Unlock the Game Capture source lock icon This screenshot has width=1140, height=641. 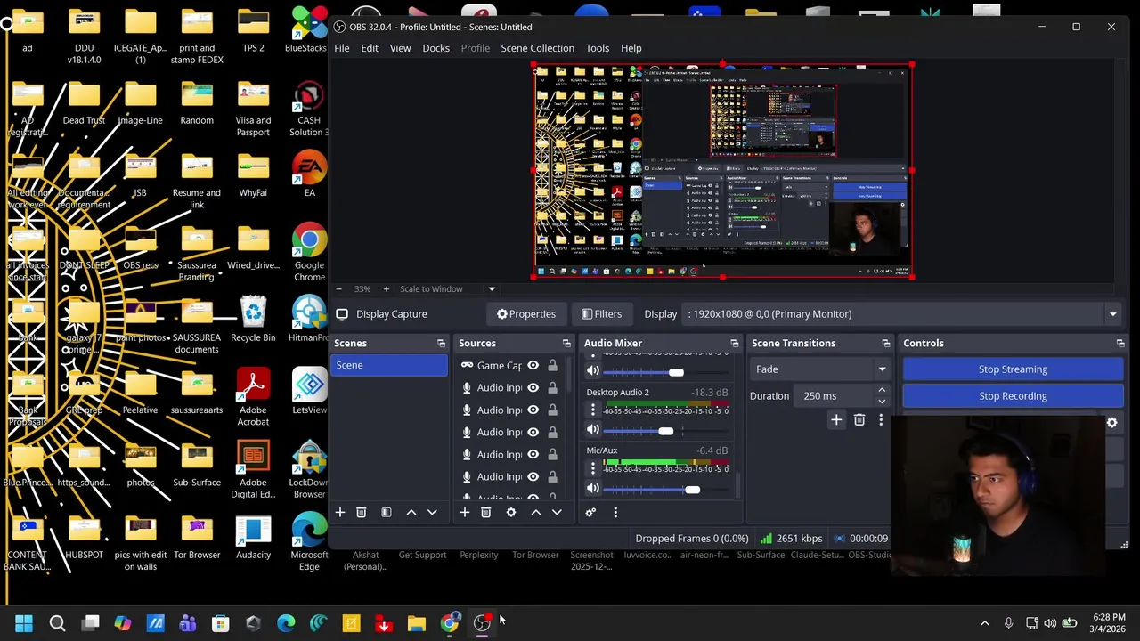[552, 365]
